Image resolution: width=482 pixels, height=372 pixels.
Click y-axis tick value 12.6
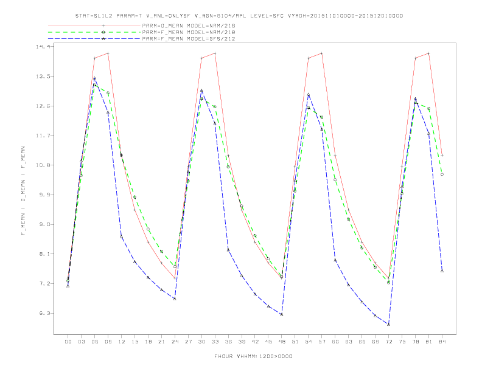(43, 106)
